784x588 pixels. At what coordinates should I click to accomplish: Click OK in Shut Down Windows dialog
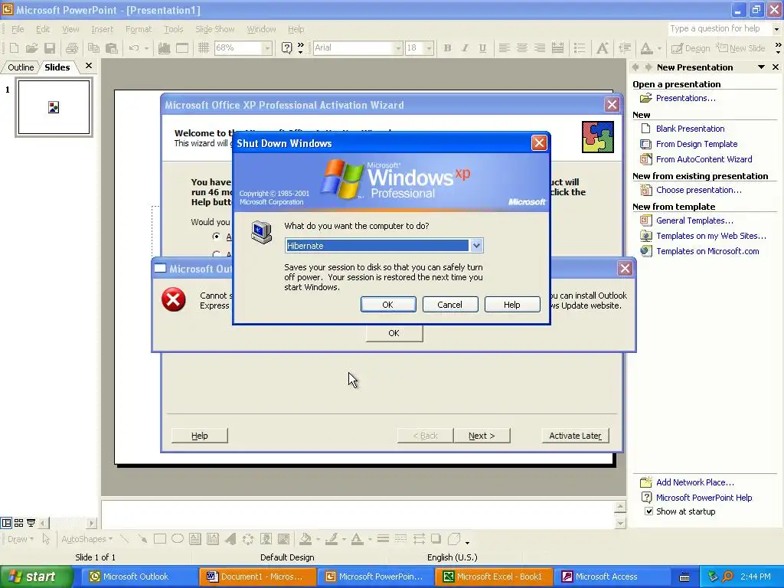click(x=388, y=305)
